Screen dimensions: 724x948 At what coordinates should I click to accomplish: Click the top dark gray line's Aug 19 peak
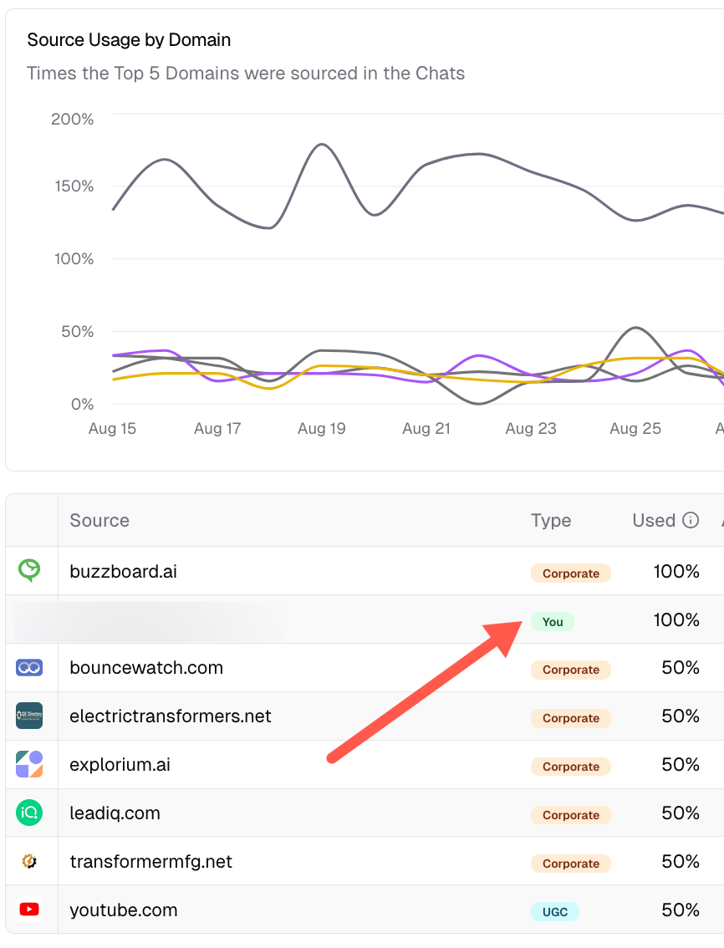click(322, 145)
